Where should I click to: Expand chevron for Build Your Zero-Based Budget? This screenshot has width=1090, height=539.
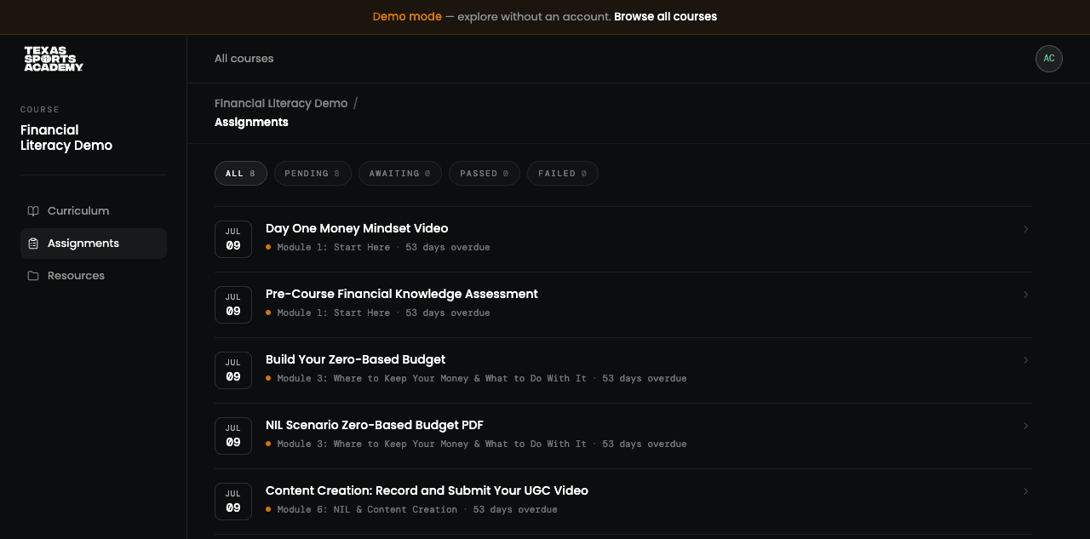1025,360
